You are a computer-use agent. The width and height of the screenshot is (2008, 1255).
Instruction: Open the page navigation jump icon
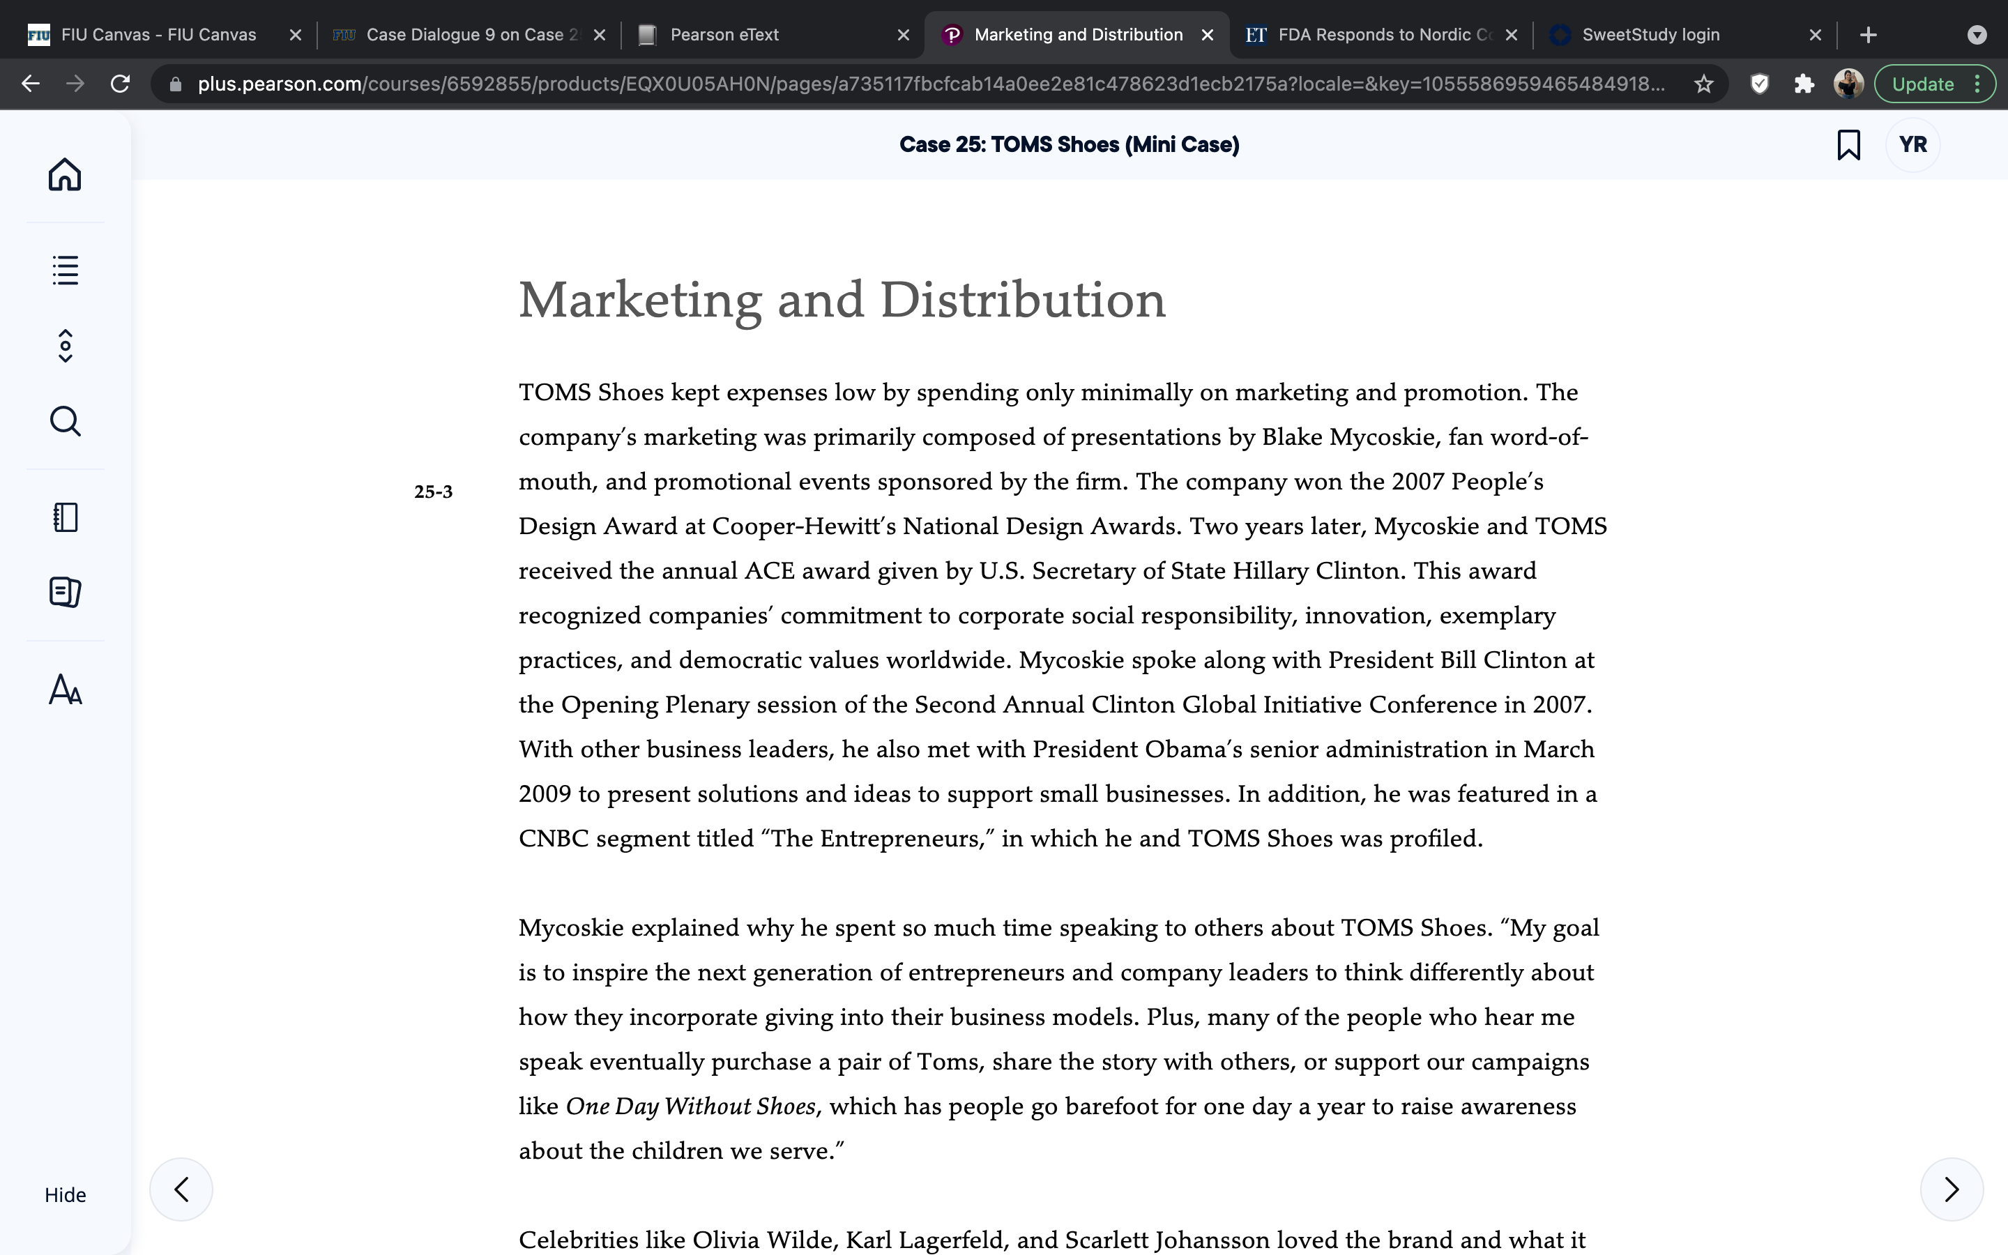click(x=65, y=346)
